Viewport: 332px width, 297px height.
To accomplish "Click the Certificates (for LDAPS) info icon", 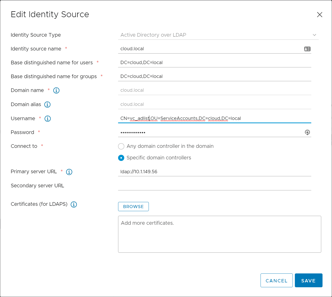I will (x=74, y=204).
